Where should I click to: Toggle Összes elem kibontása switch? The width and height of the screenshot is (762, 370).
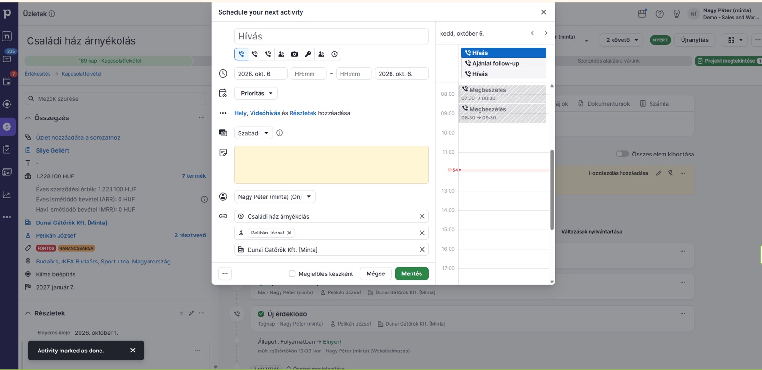tap(622, 154)
